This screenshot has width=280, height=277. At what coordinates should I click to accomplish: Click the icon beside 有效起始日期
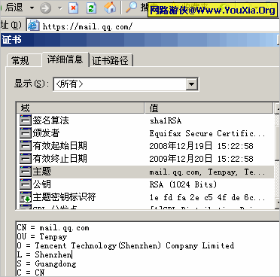(26, 146)
